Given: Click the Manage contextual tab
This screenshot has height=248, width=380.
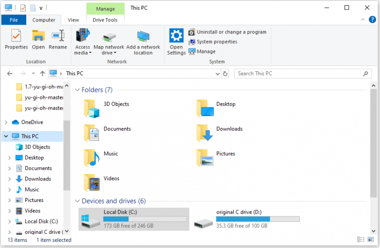Looking at the screenshot, I should click(105, 9).
